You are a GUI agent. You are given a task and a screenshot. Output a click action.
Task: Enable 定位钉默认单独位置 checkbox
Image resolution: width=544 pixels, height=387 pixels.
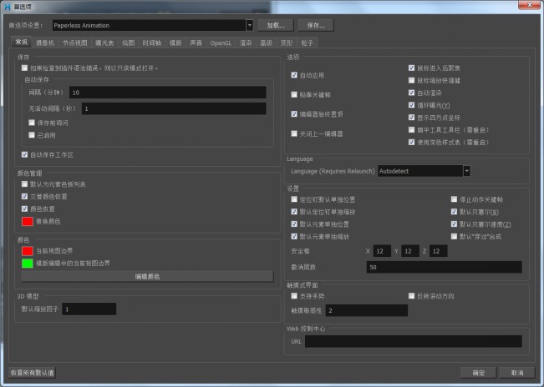[294, 199]
